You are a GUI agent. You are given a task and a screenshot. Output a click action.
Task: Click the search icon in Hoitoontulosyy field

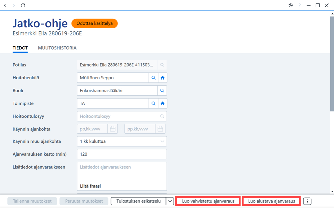pos(162,116)
